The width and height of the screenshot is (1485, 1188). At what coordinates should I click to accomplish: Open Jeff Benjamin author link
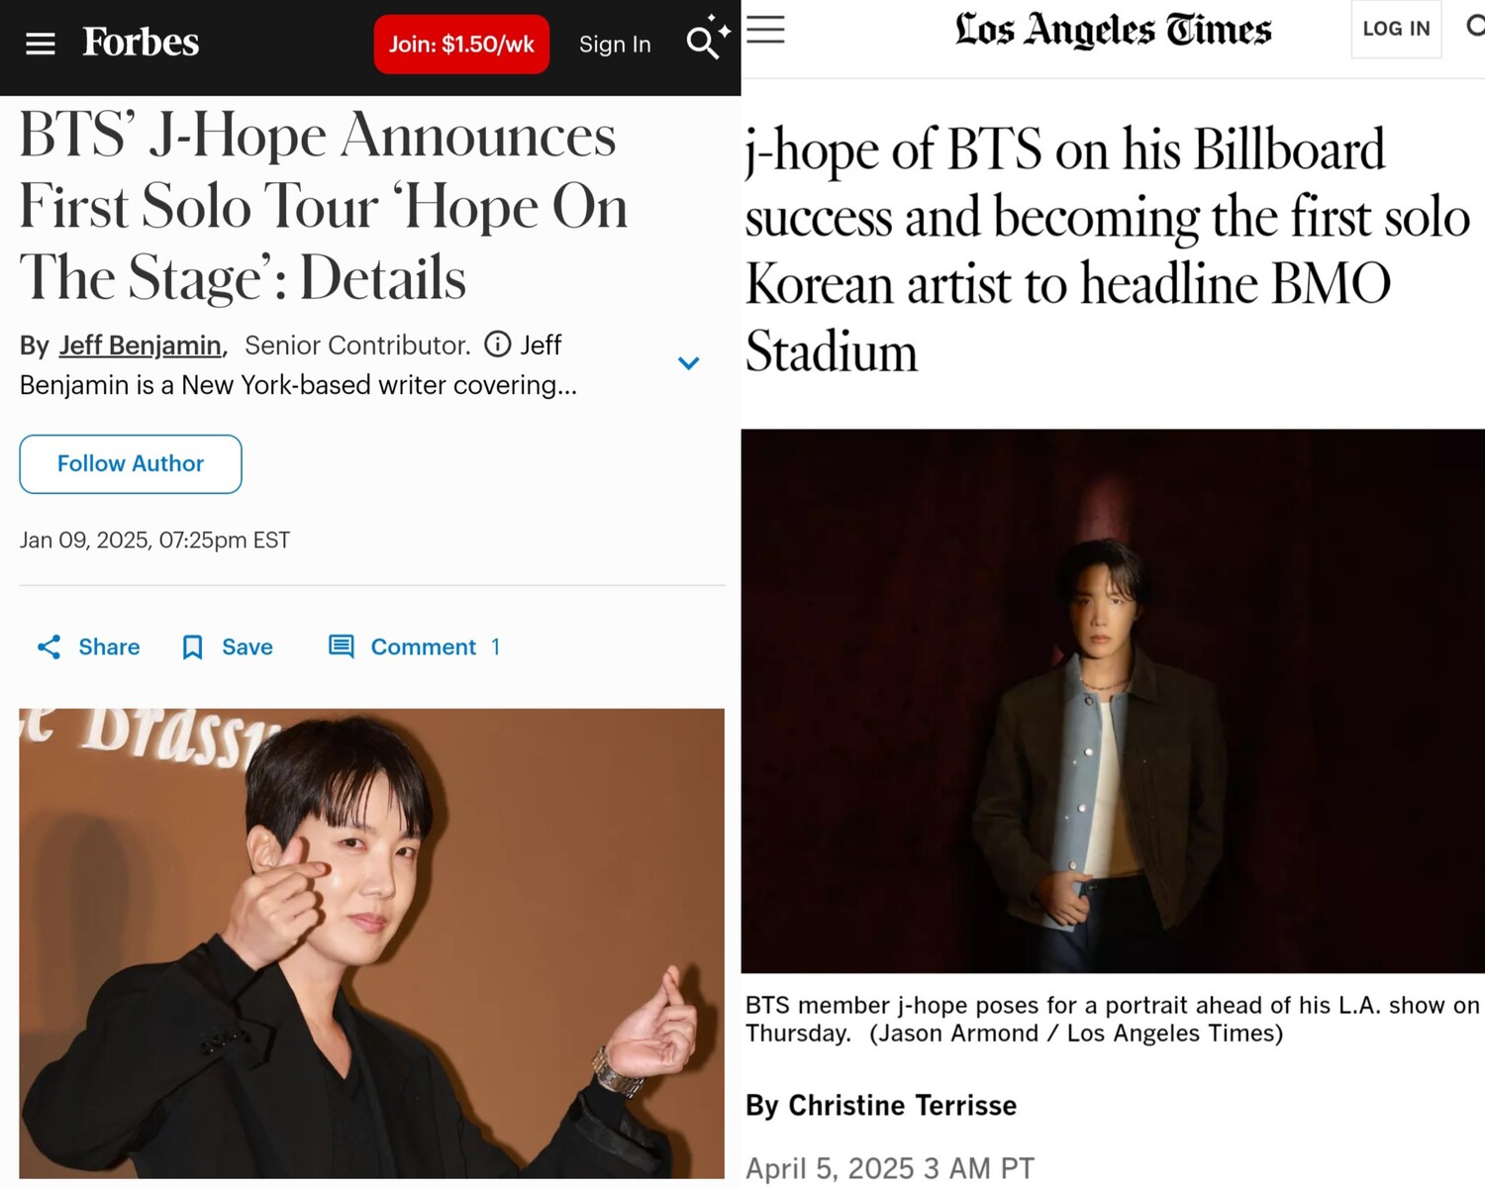tap(141, 346)
